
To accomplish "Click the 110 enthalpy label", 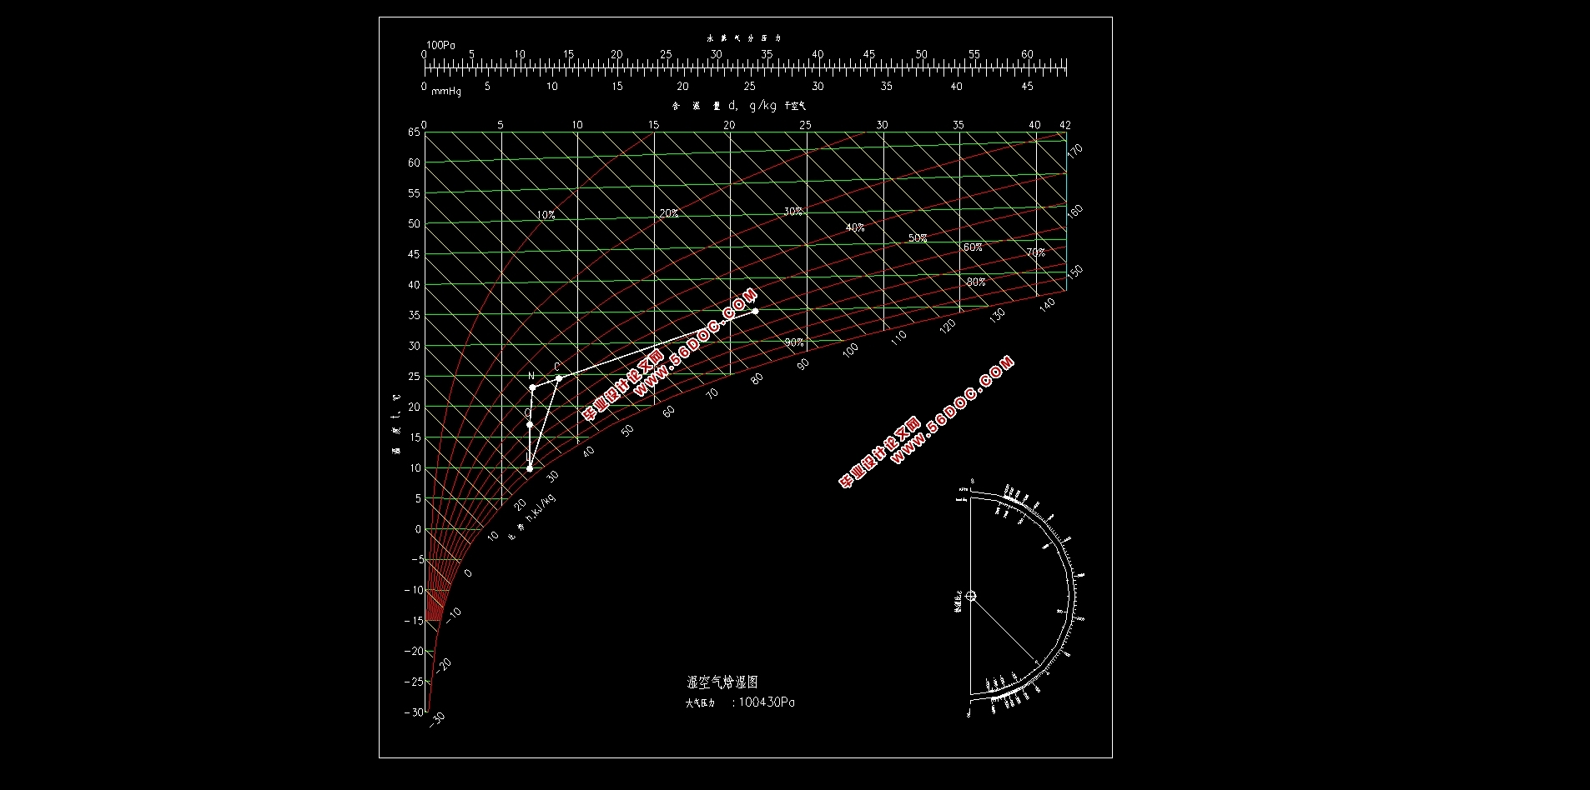I will 898,338.
